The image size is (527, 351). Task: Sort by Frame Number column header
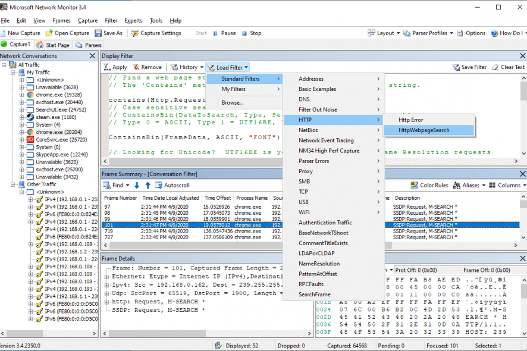coord(120,198)
